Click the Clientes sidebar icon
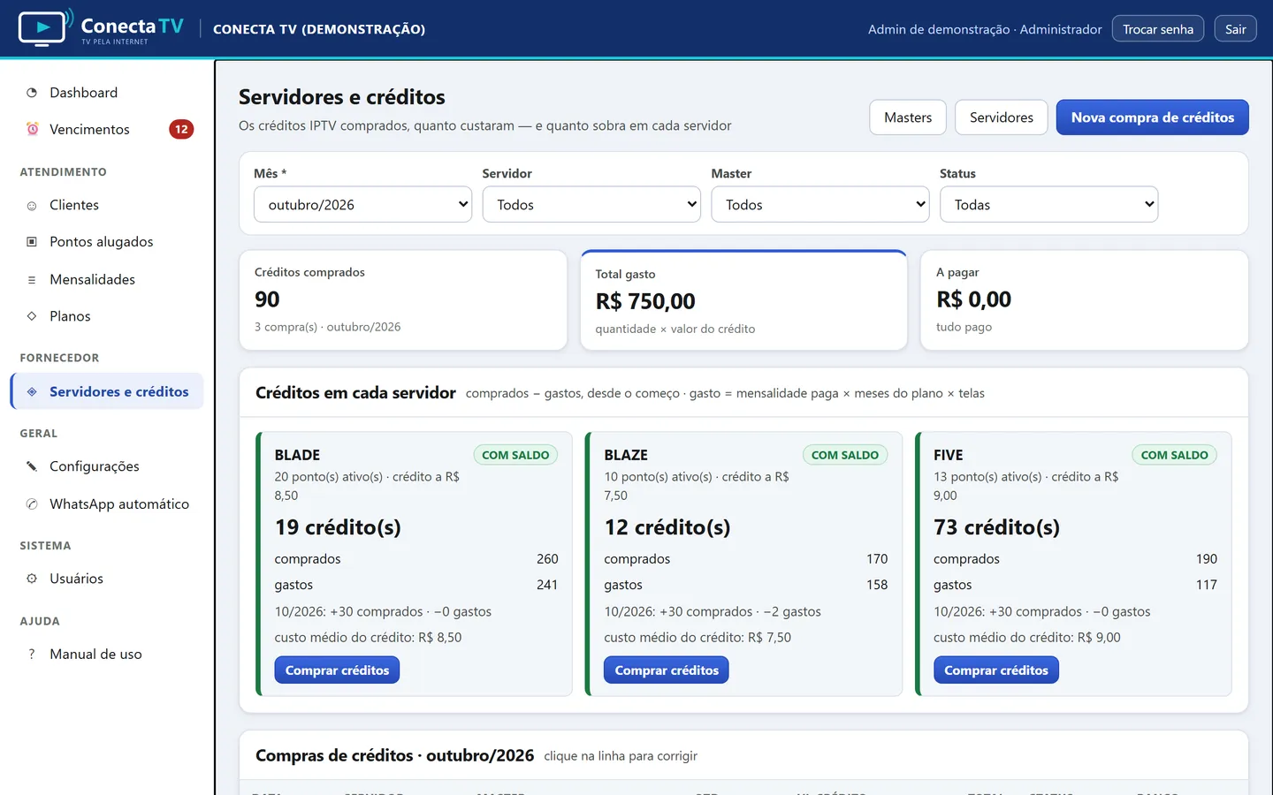Viewport: 1273px width, 795px height. point(32,205)
